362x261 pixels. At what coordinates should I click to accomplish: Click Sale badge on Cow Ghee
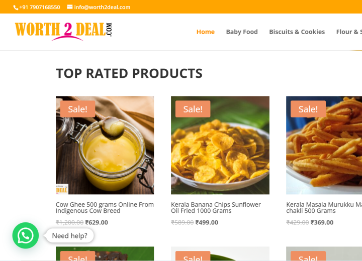click(77, 109)
